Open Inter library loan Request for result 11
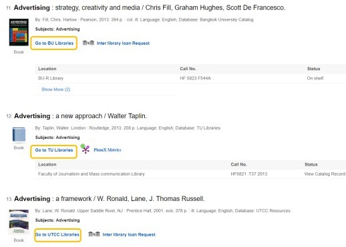 click(x=123, y=43)
